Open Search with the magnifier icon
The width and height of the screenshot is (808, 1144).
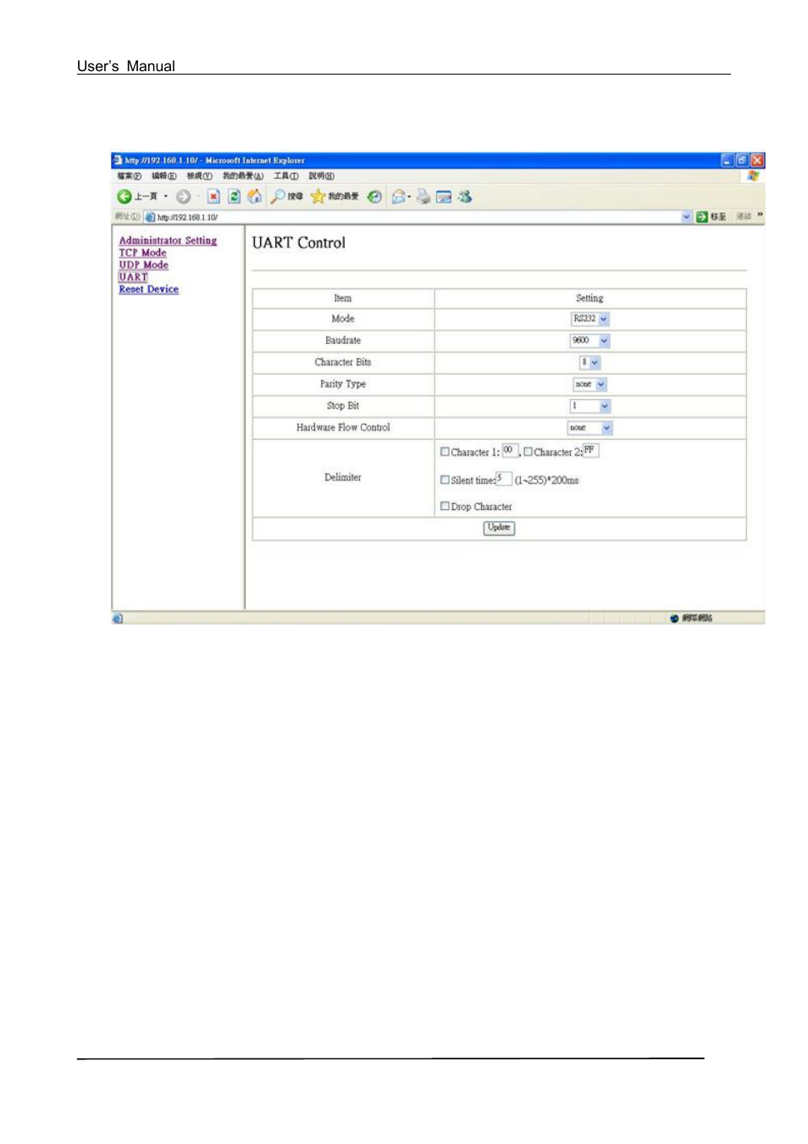278,197
